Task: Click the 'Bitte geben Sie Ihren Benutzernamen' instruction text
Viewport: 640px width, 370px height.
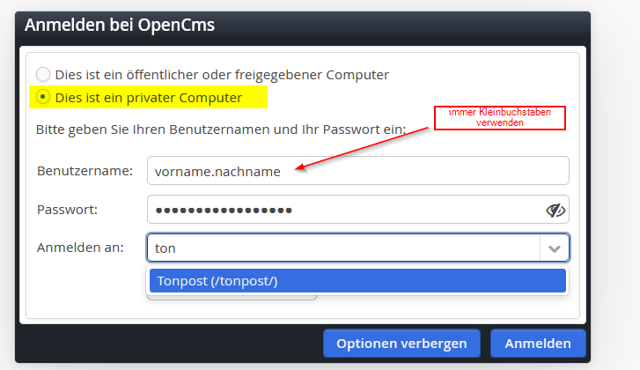Action: (221, 129)
